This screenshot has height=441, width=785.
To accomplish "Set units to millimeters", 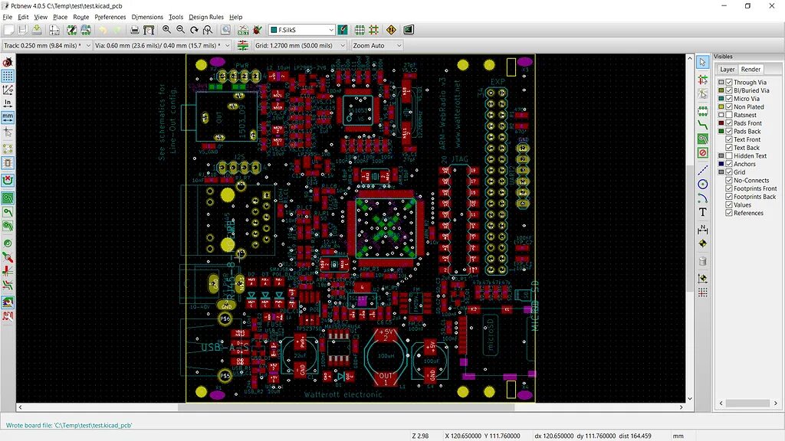I will (8, 117).
